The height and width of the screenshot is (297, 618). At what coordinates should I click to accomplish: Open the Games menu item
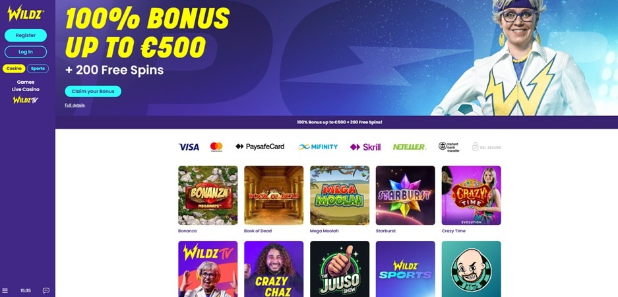26,82
